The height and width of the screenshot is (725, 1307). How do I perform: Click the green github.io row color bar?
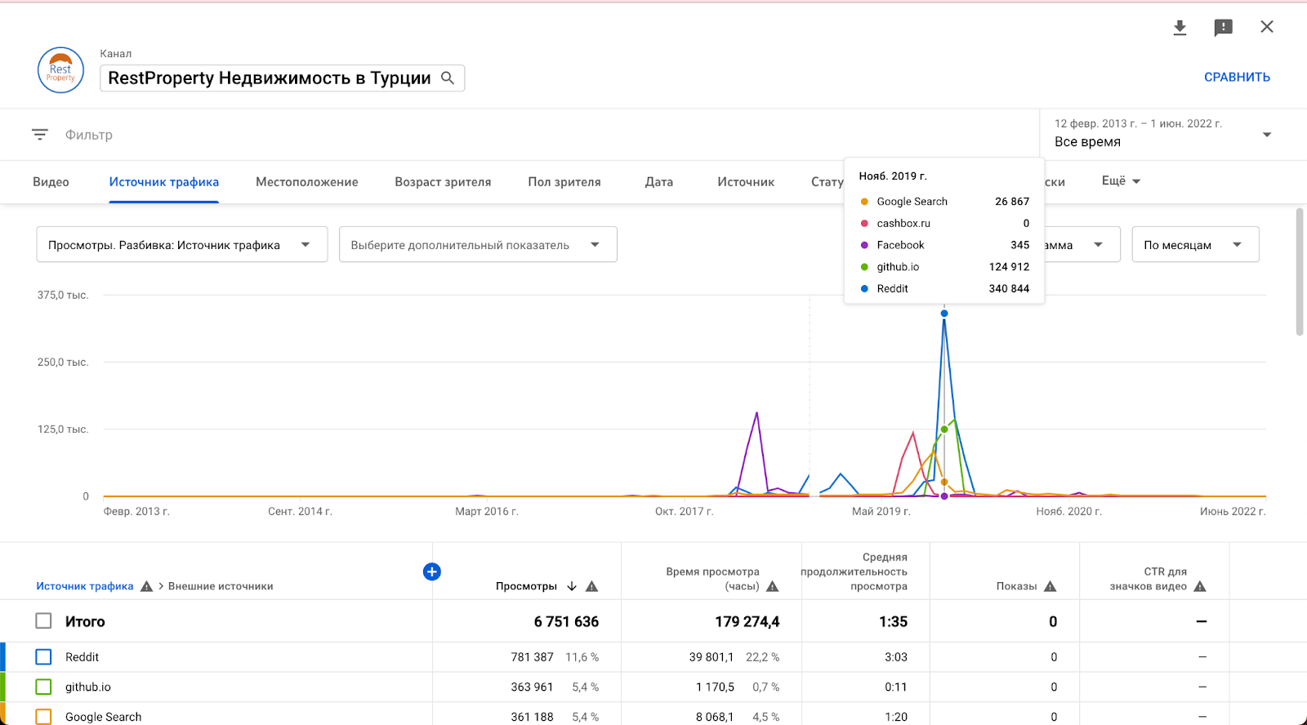tap(2, 687)
